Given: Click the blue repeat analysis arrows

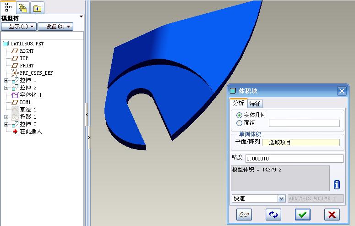Looking at the screenshot, I should pyautogui.click(x=273, y=214).
